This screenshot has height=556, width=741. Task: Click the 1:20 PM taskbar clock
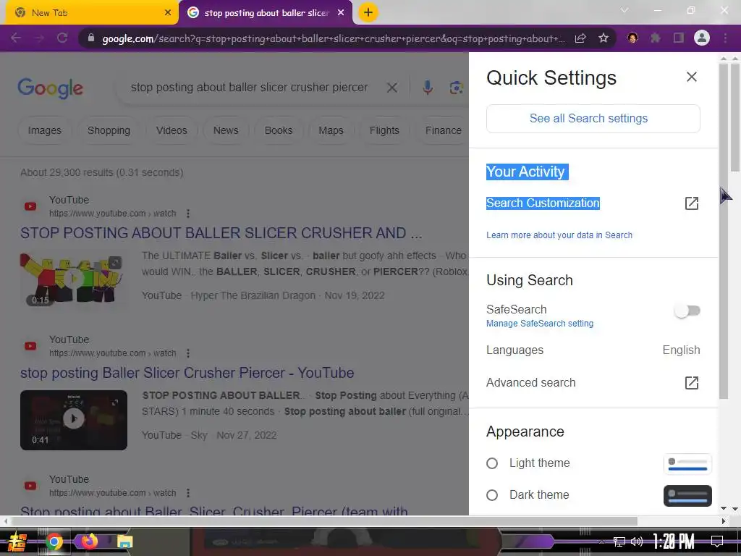pos(674,542)
